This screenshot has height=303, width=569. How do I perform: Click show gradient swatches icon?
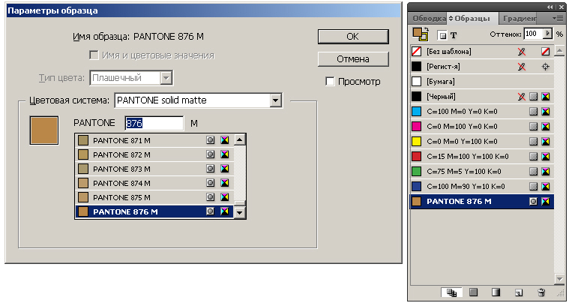(495, 292)
